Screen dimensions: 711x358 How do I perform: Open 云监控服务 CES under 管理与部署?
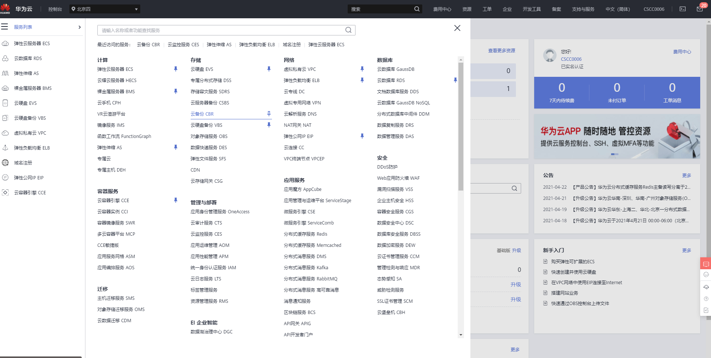206,234
